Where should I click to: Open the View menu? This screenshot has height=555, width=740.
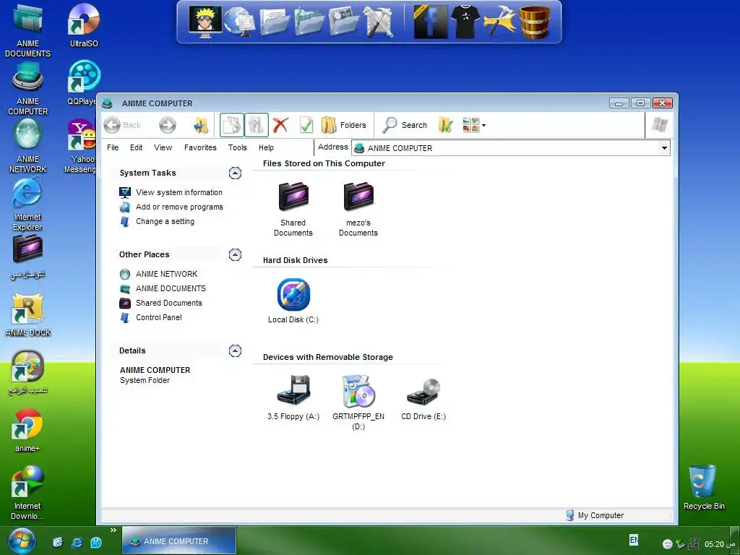tap(163, 147)
